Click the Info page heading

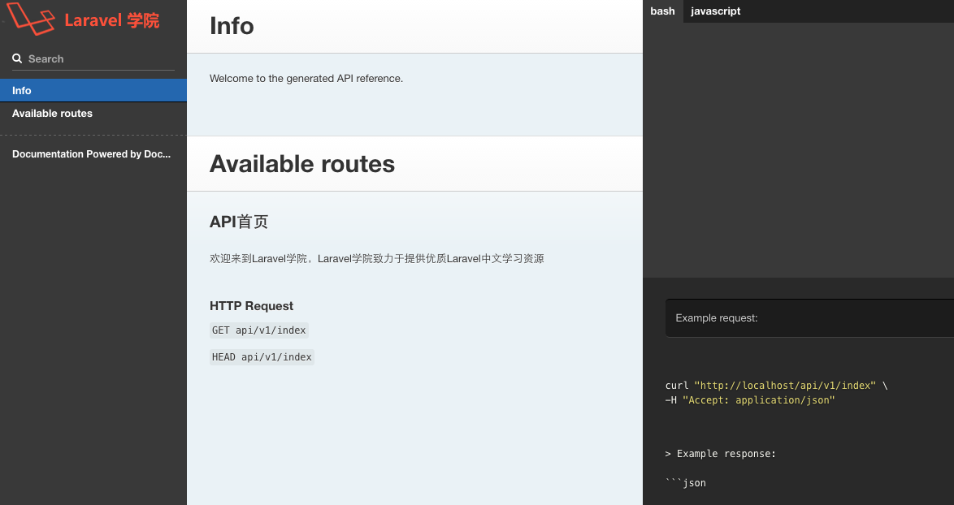pos(232,26)
